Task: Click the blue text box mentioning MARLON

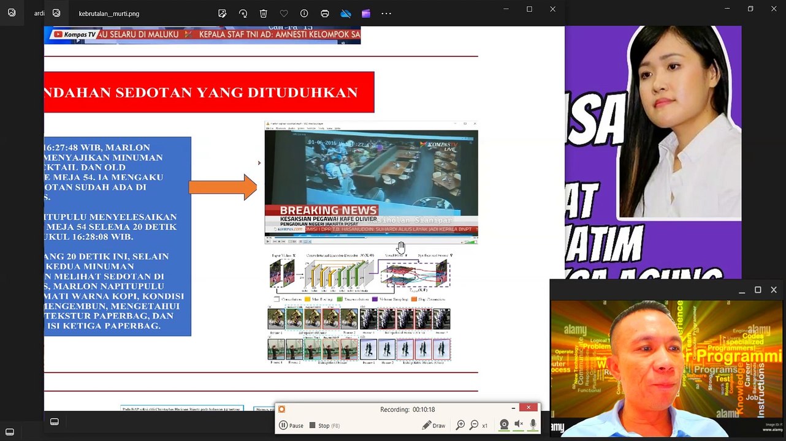Action: click(x=118, y=236)
